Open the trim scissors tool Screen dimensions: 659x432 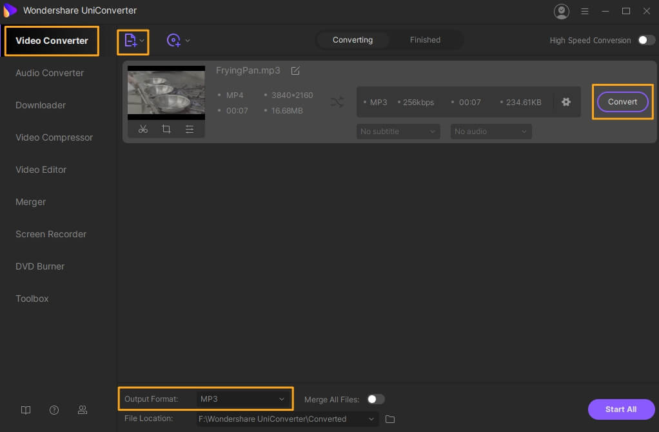point(143,129)
